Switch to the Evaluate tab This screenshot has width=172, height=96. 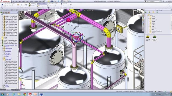pos(19,10)
